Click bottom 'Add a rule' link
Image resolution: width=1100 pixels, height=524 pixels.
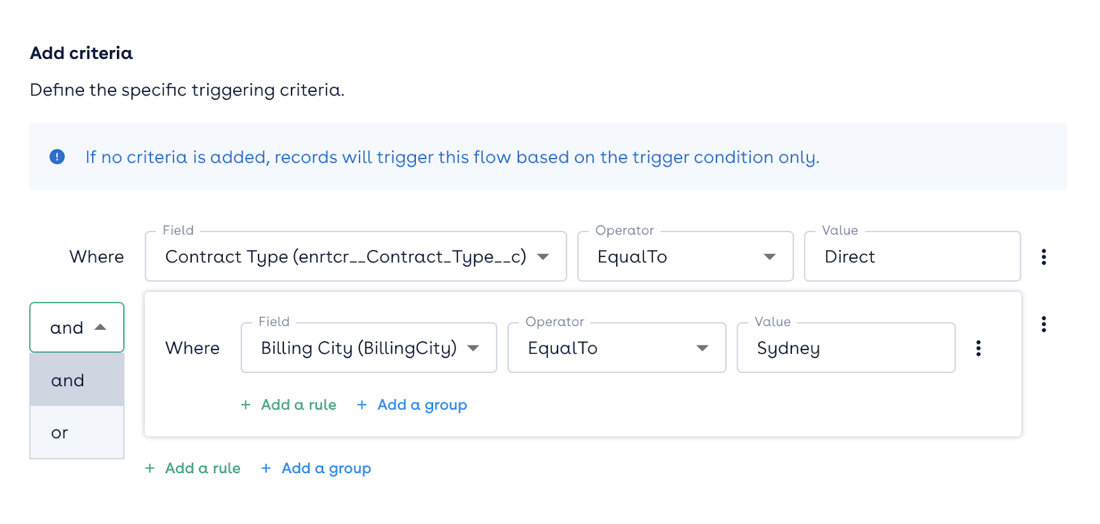(x=203, y=468)
